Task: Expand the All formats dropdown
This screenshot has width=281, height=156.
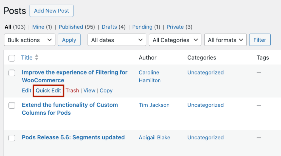Action: coord(225,40)
